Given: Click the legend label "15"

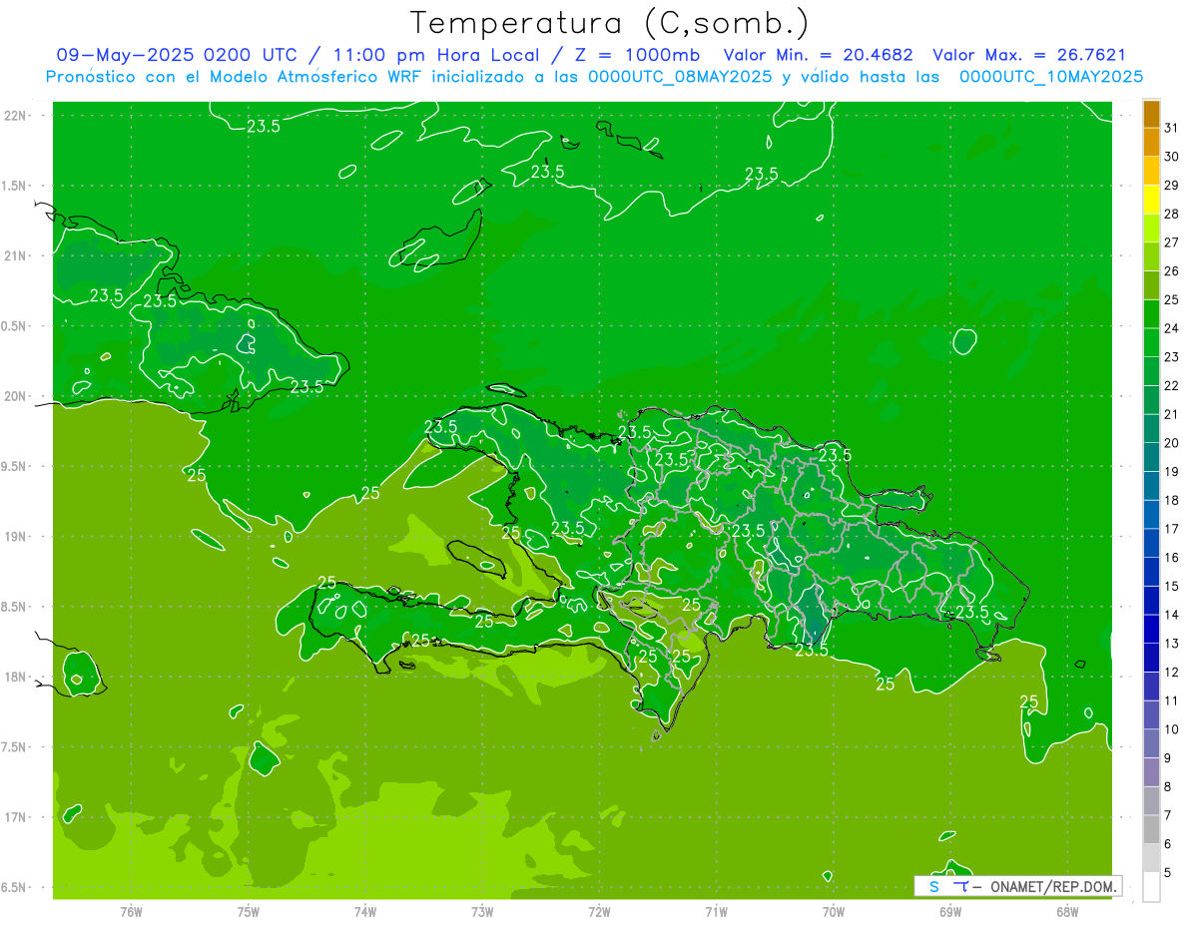Looking at the screenshot, I should (x=1172, y=587).
